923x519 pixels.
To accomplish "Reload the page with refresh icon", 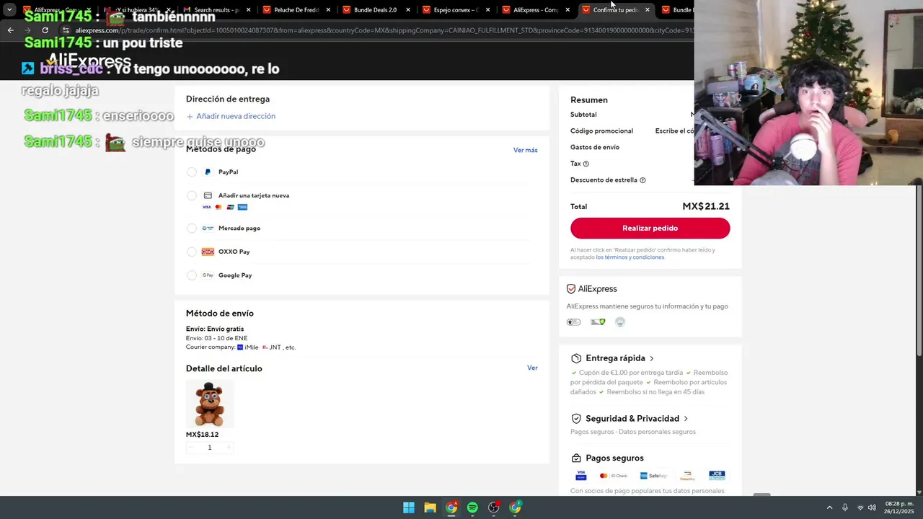I will click(45, 30).
